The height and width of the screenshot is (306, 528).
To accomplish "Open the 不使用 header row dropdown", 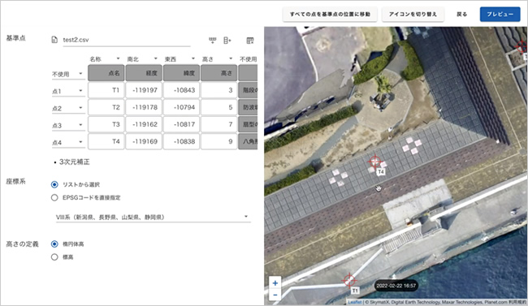I will 68,74.
